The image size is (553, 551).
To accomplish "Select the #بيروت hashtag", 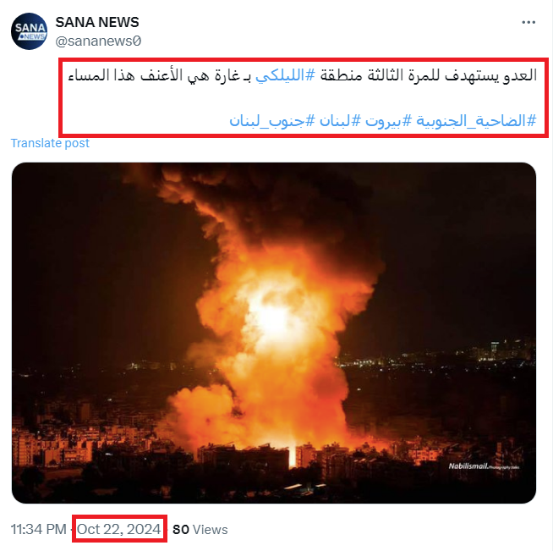I will (388, 121).
